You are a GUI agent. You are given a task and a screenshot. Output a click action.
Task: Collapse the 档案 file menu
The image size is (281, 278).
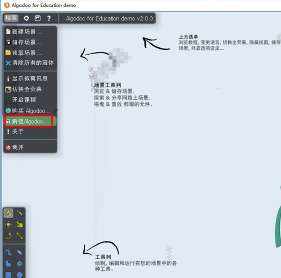click(10, 19)
